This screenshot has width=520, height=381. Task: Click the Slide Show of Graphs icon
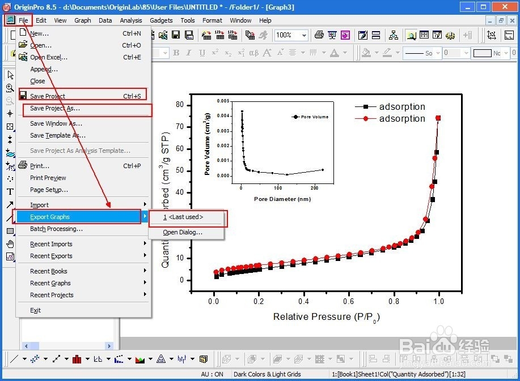click(x=332, y=35)
